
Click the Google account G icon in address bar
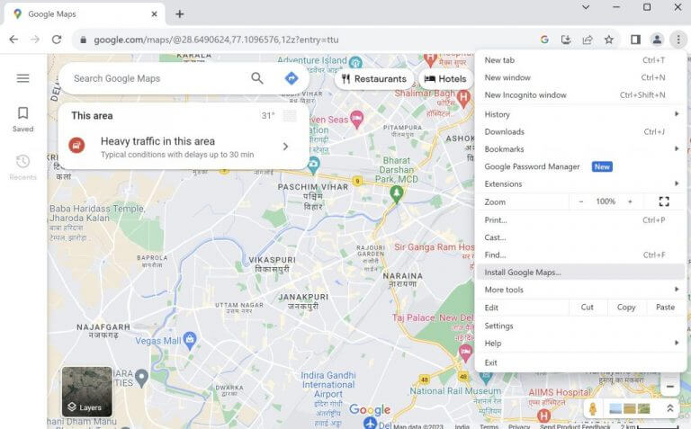click(x=544, y=40)
